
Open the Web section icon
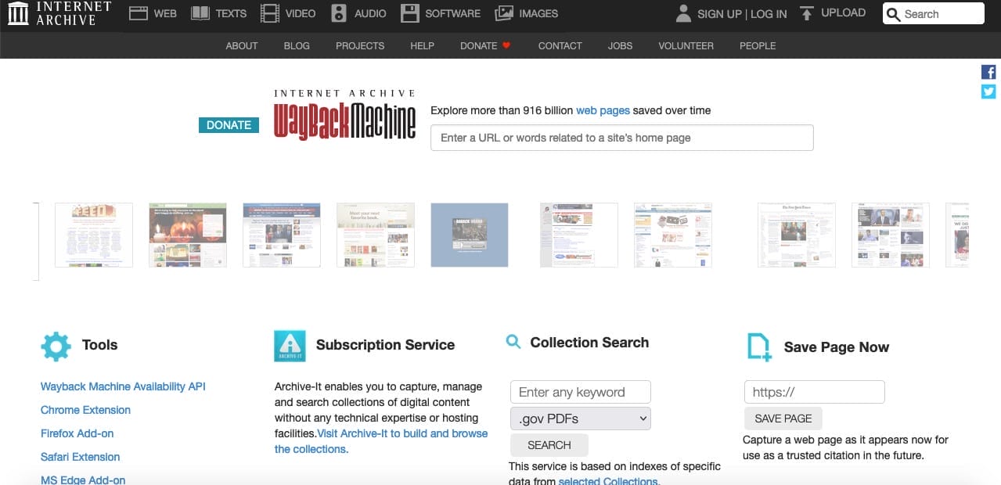[139, 13]
